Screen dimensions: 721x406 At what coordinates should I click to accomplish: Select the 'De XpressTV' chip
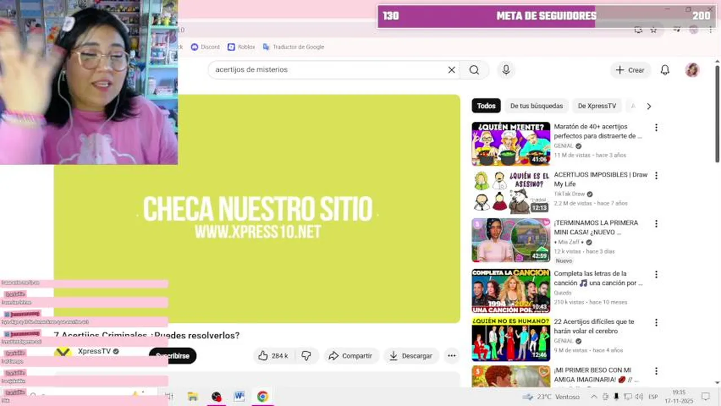point(597,106)
